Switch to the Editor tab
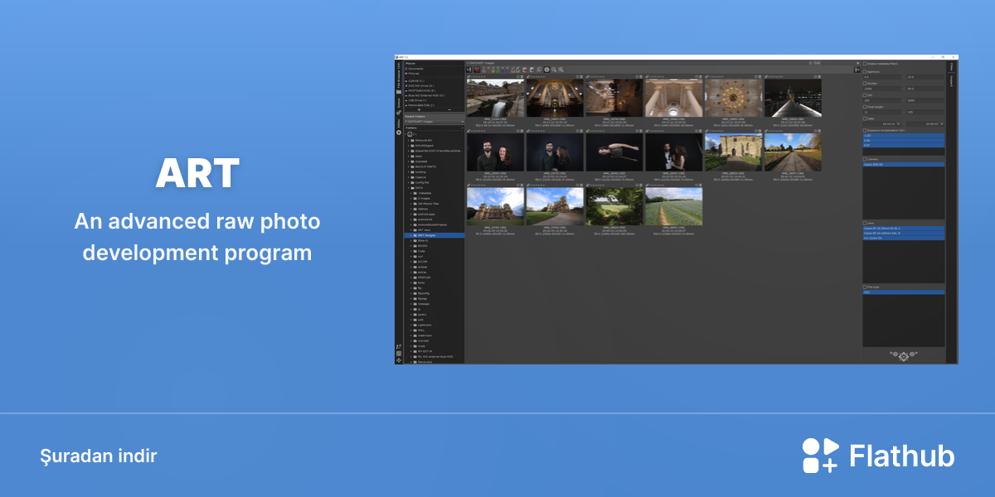 399,123
